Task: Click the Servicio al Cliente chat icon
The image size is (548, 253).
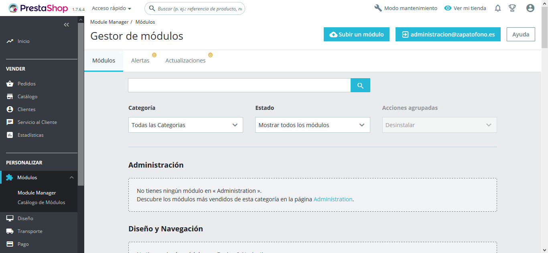Action: click(10, 122)
